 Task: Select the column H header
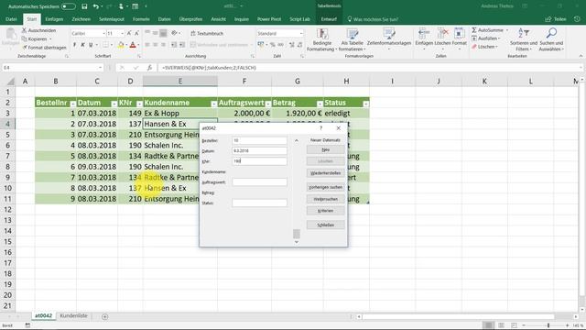[x=346, y=82]
